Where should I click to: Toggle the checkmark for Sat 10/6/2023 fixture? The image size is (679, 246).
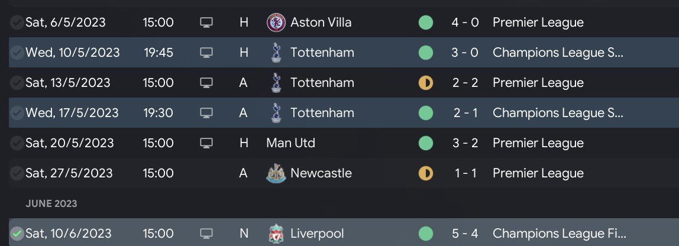click(x=17, y=234)
